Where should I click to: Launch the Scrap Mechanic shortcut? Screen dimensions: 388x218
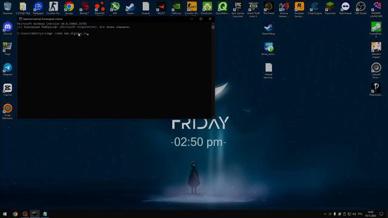click(x=7, y=111)
